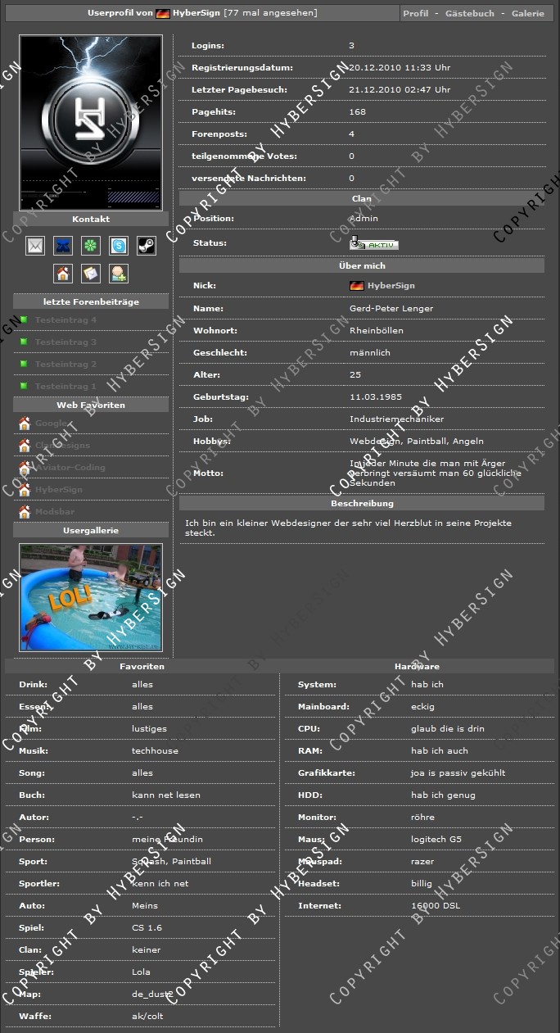Open the homepage house icon under Kontakt
This screenshot has width=560, height=1033.
coord(63,274)
